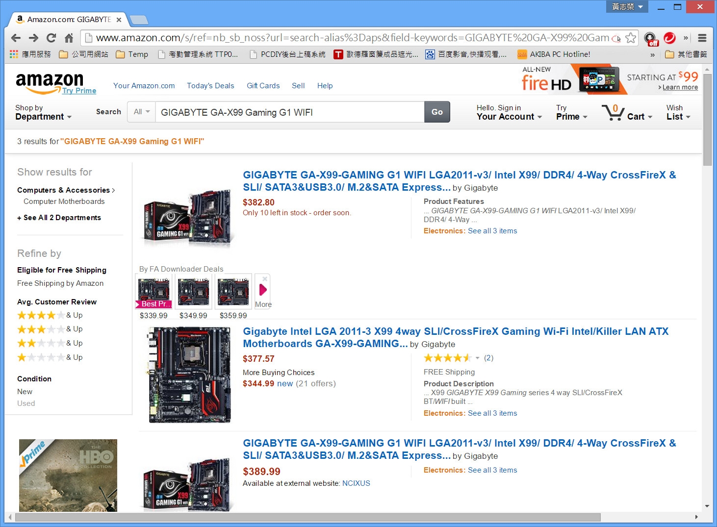Filter by Free Shipping by Amazon
The height and width of the screenshot is (527, 717).
point(60,283)
